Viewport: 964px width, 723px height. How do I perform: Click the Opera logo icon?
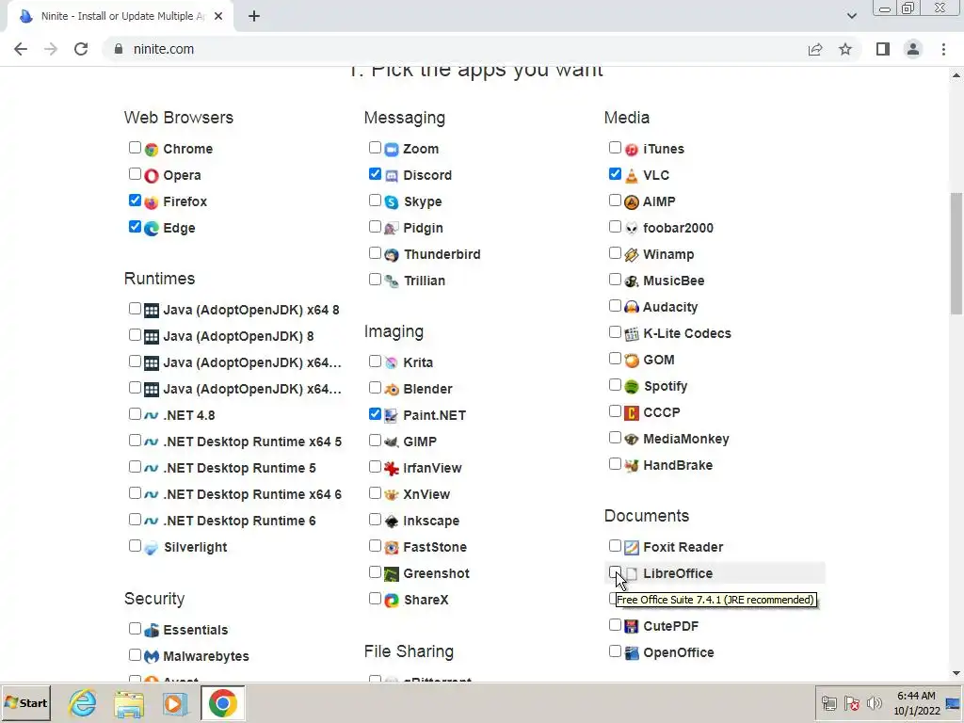coord(152,176)
